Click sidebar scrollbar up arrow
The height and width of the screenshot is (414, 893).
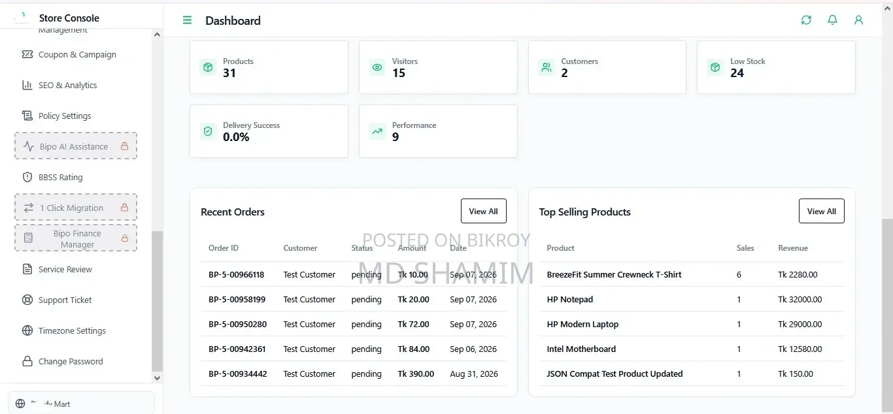click(x=157, y=35)
